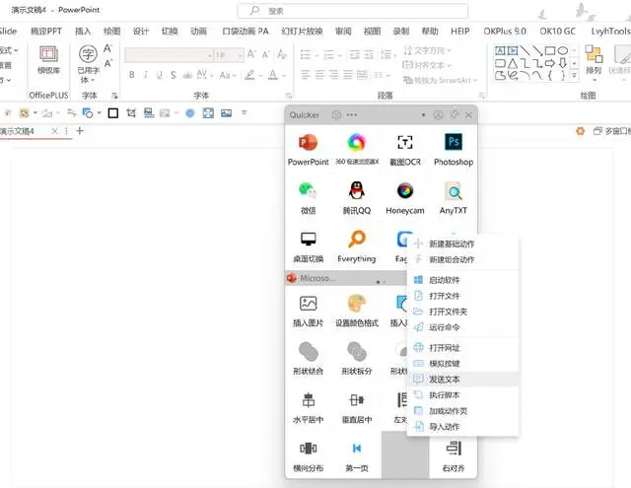Click the 形状结合 shape union action
This screenshot has height=488, width=631.
[x=308, y=359]
